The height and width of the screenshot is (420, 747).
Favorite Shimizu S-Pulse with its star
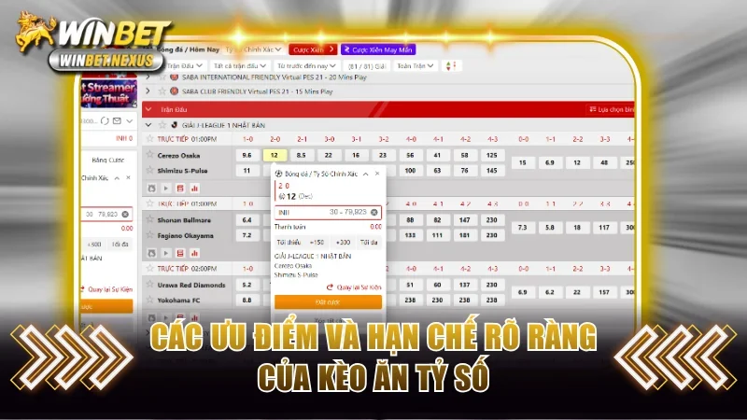pyautogui.click(x=150, y=170)
